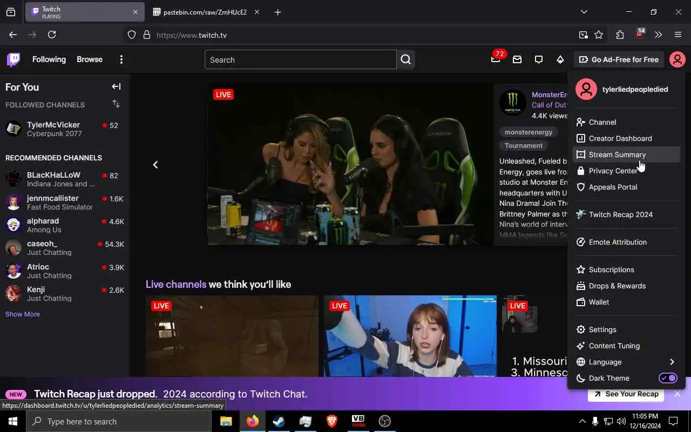Open the alpharad recommended channel
Screen dimensions: 691x432
(65, 225)
